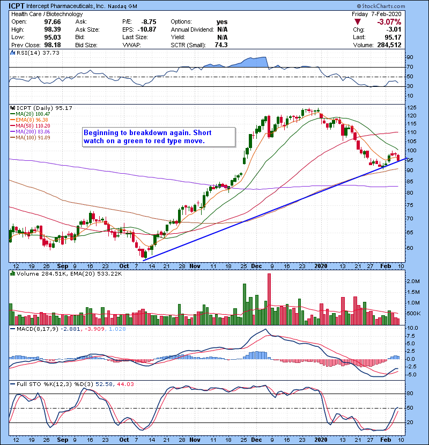Click the Open value 97.66
Viewport: 429px width, 445px height.
pos(52,22)
